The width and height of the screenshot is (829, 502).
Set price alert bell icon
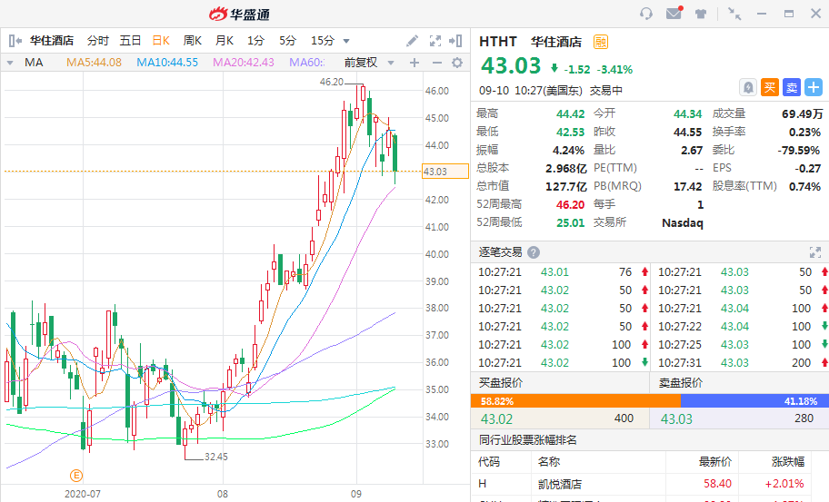[748, 87]
